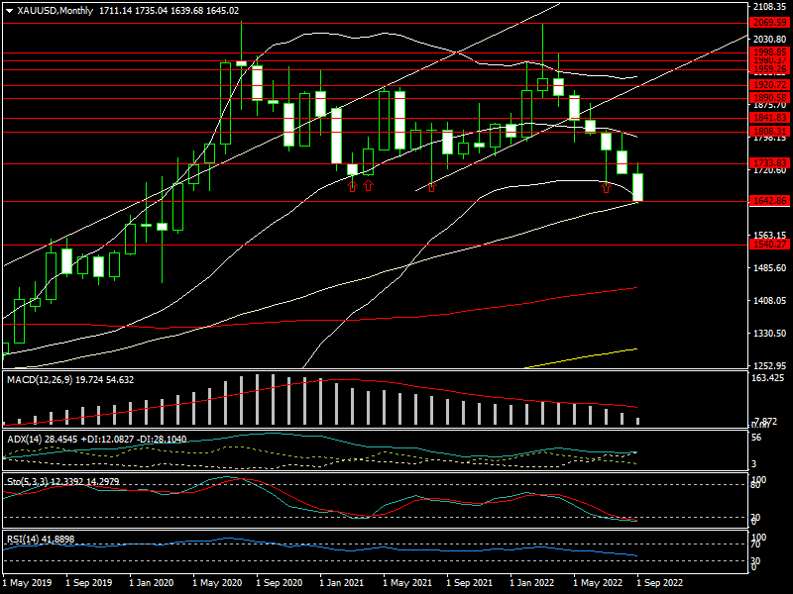Select the 1642.86 price level label
The height and width of the screenshot is (594, 793).
tap(769, 201)
